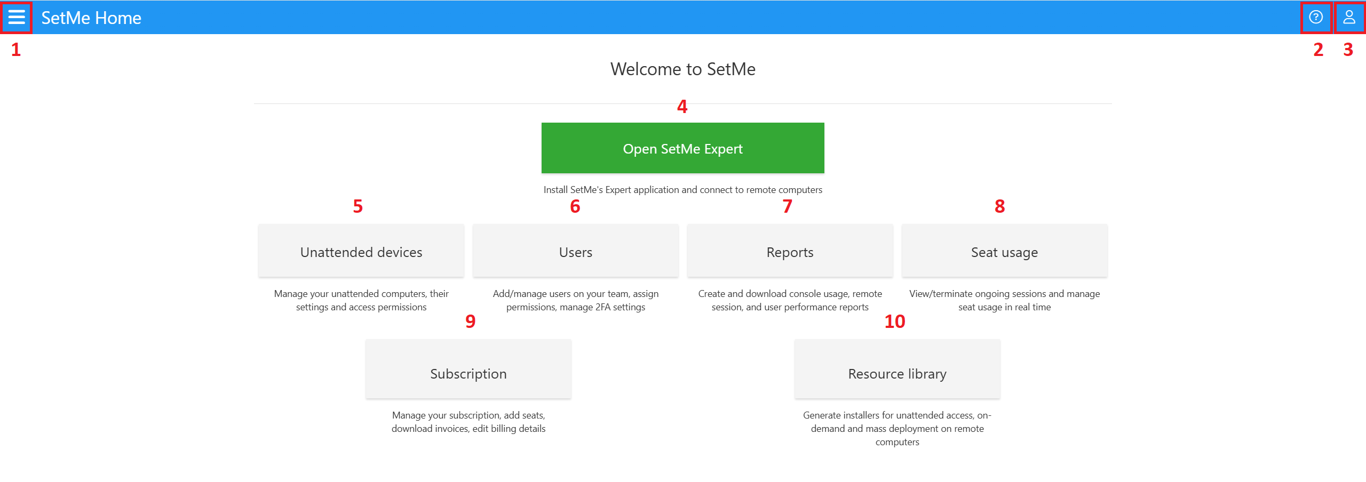Click the View/terminate ongoing sessions description
Screen dimensions: 1366x482
point(1004,300)
